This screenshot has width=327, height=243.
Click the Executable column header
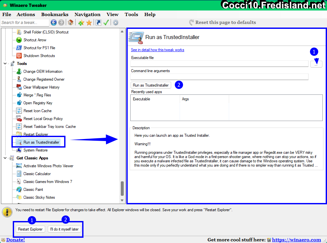(155, 99)
